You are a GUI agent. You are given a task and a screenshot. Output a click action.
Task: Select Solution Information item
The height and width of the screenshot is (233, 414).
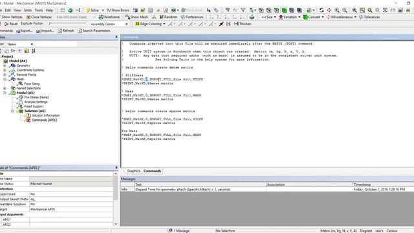click(x=46, y=115)
